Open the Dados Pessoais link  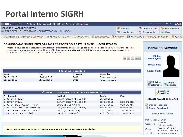click(x=158, y=105)
